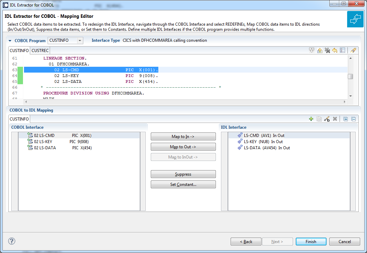The height and width of the screenshot is (253, 367).
Task: Click the Map to In button
Action: click(183, 137)
